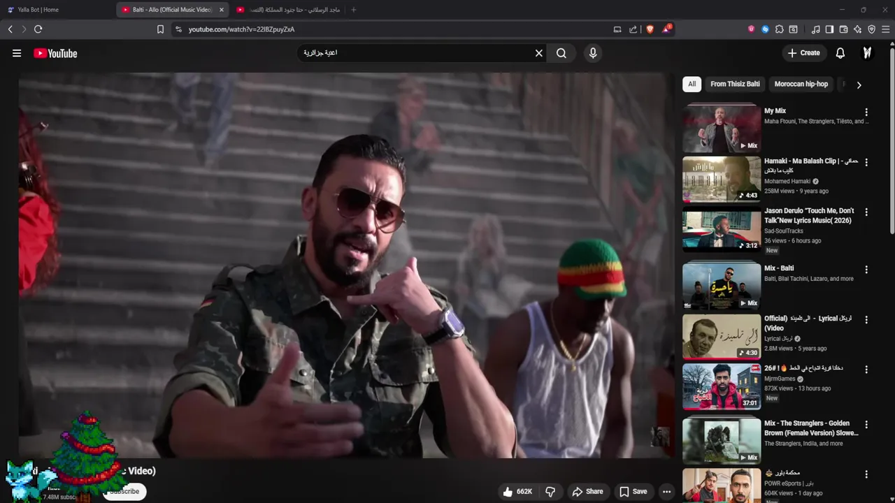Open the Stranglers Golden Brown mix title
The image size is (895, 503).
tap(811, 428)
